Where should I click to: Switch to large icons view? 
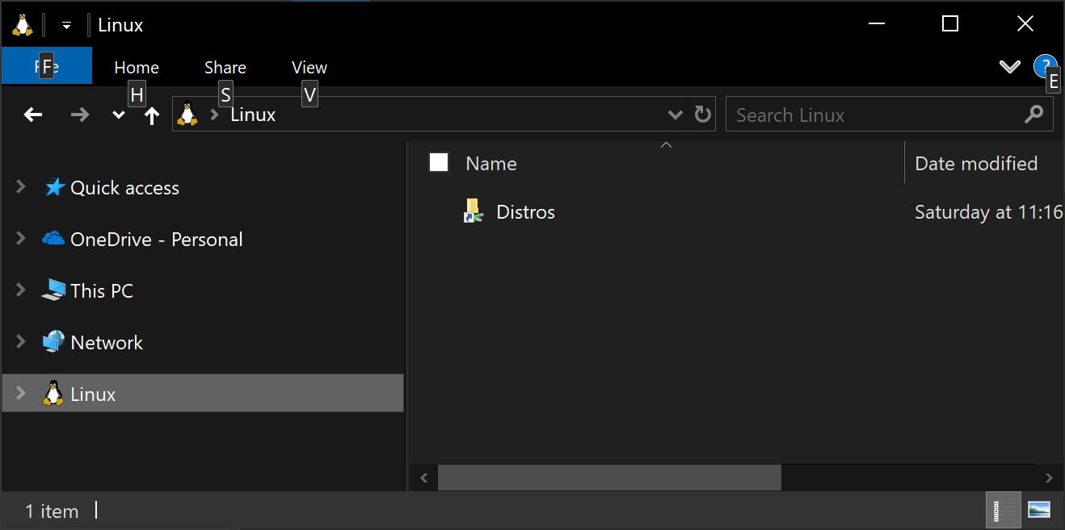coord(1038,510)
